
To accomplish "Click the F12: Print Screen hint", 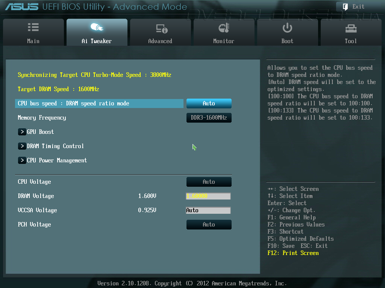I will (x=293, y=253).
